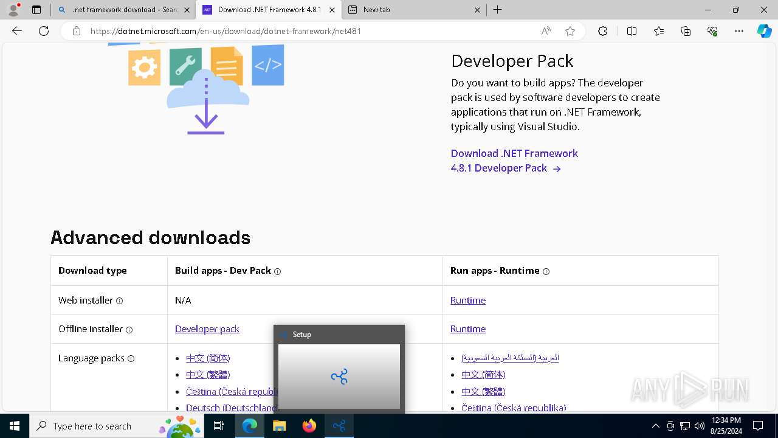The height and width of the screenshot is (438, 778).
Task: Click the browser Back arrow
Action: click(x=17, y=31)
